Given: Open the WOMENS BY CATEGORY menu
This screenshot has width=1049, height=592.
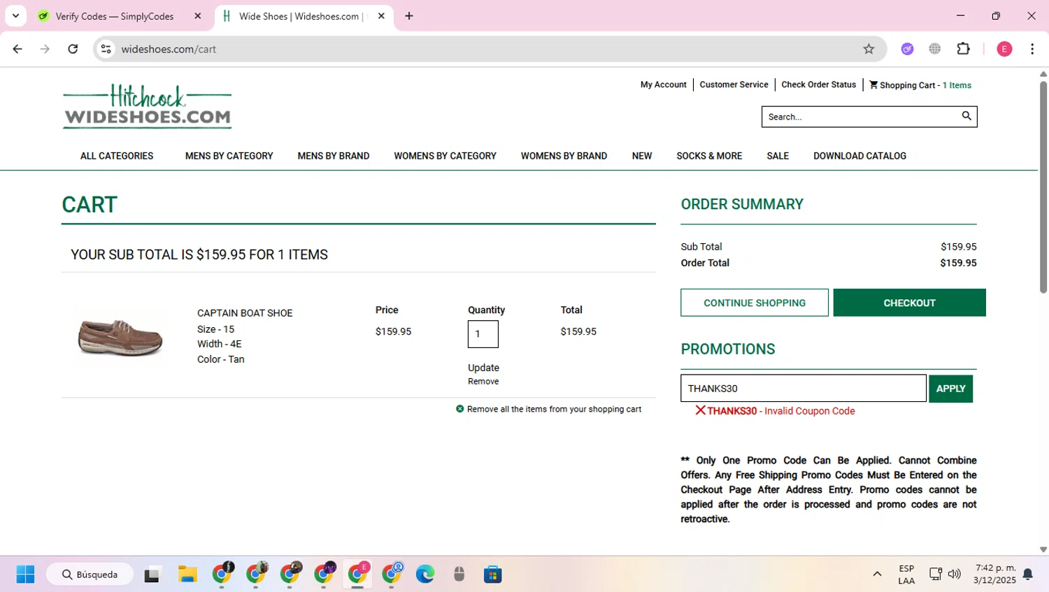Looking at the screenshot, I should point(445,156).
